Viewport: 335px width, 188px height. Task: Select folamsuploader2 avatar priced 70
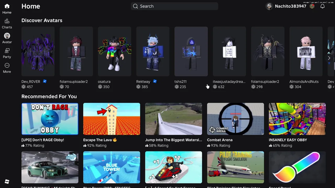pos(76,51)
